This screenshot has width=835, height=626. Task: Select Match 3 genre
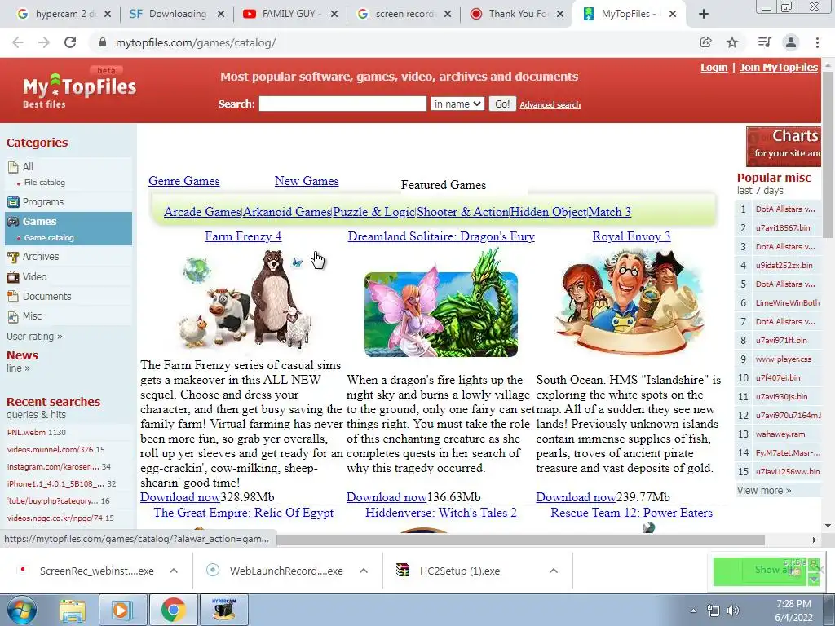(x=610, y=212)
